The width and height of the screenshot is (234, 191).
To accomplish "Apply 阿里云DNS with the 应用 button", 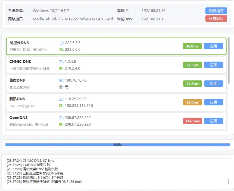I will coord(213,46).
